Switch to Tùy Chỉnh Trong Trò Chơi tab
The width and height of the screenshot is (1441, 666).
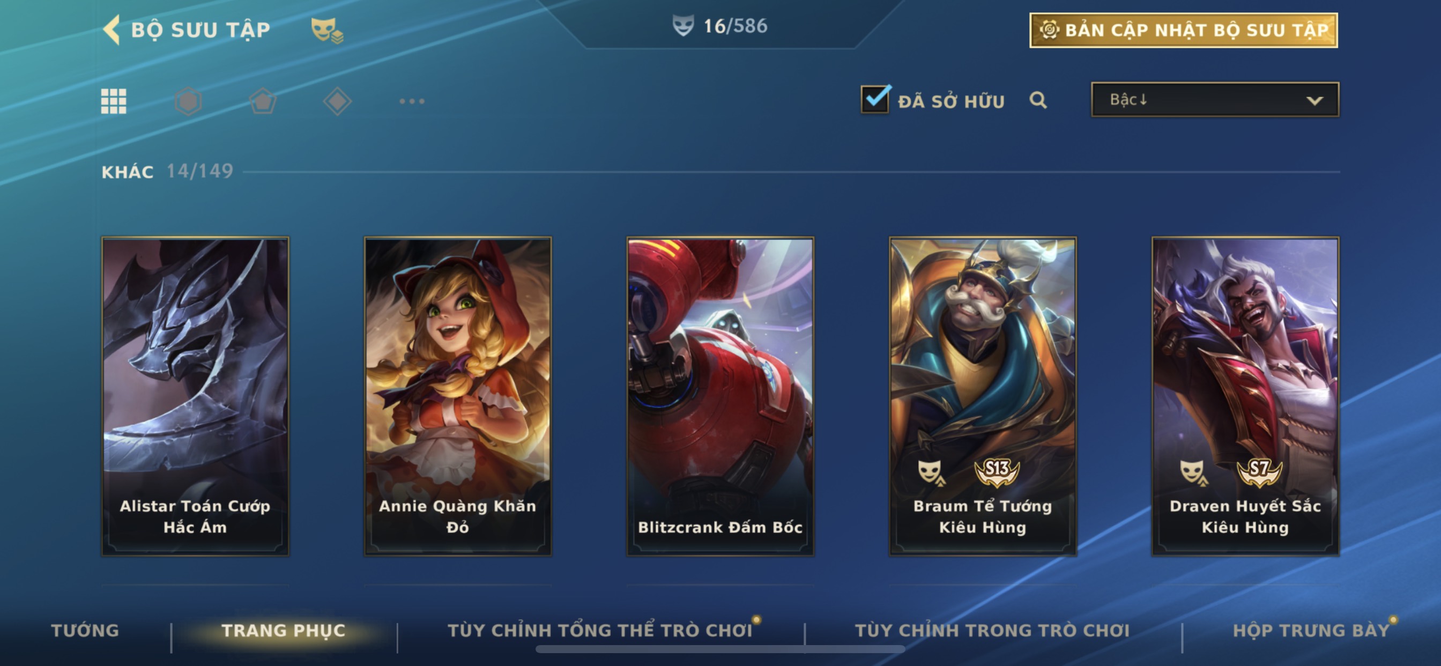click(992, 630)
